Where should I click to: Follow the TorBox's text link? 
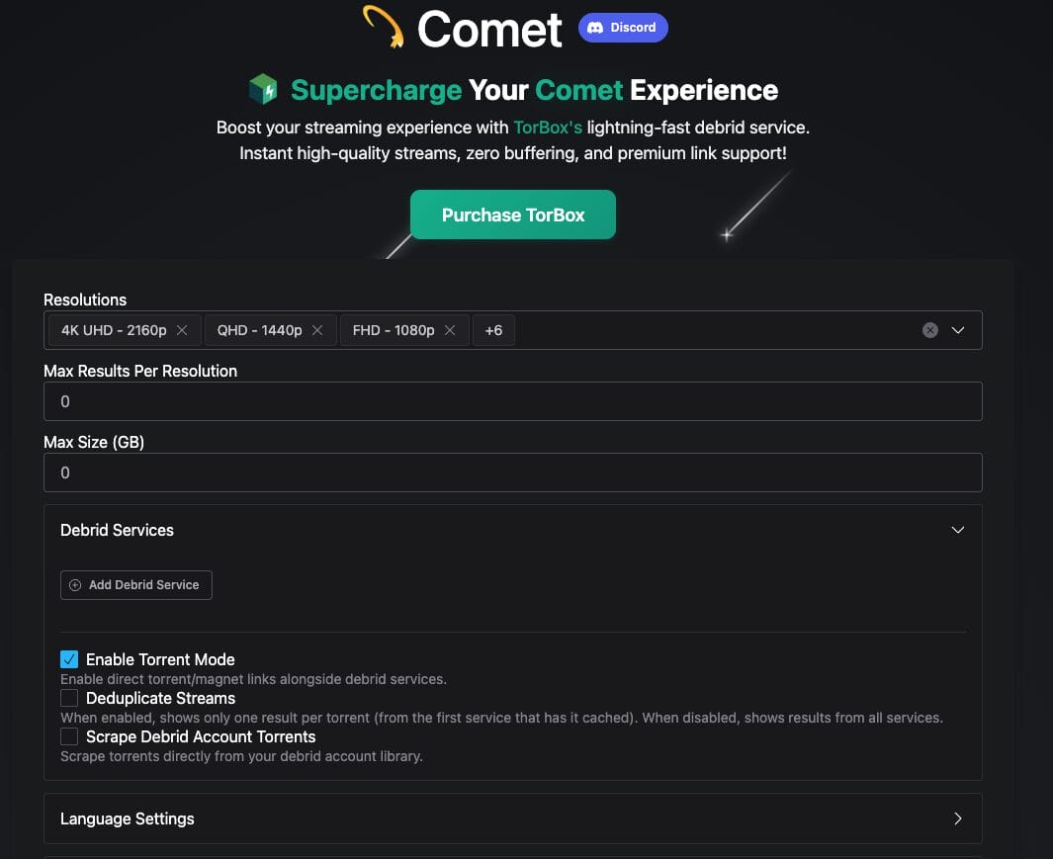(x=548, y=127)
